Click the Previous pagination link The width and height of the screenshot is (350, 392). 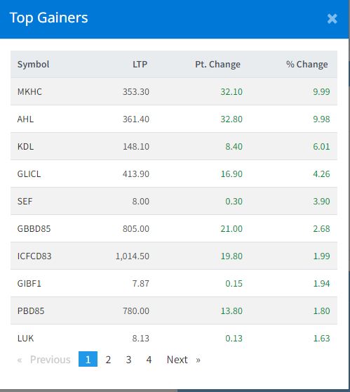(x=44, y=360)
